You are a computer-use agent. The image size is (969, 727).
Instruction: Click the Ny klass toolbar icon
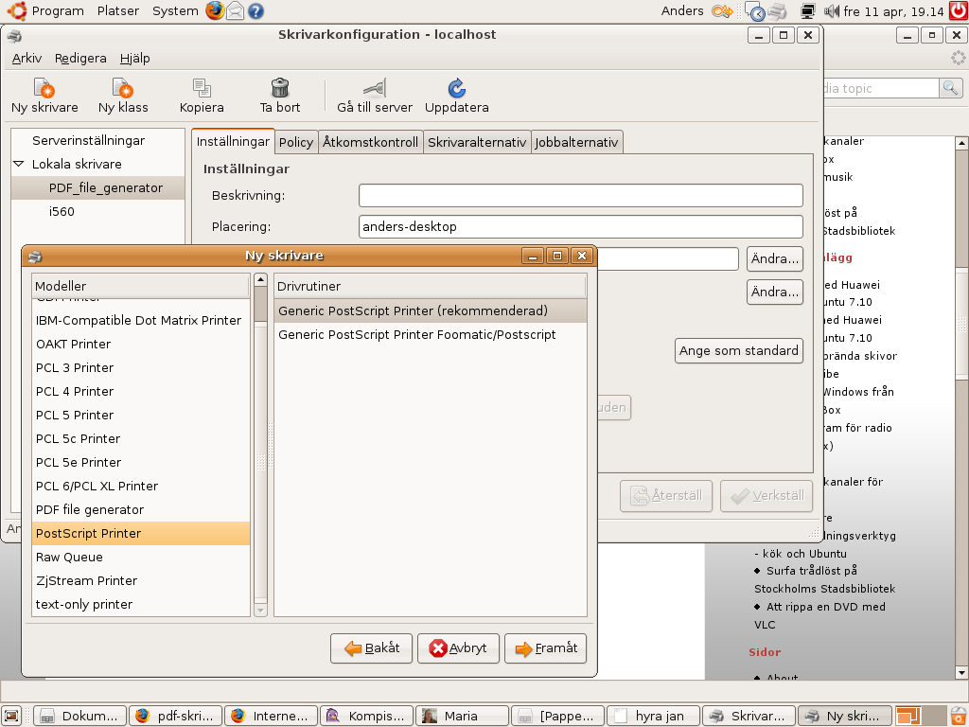coord(123,88)
